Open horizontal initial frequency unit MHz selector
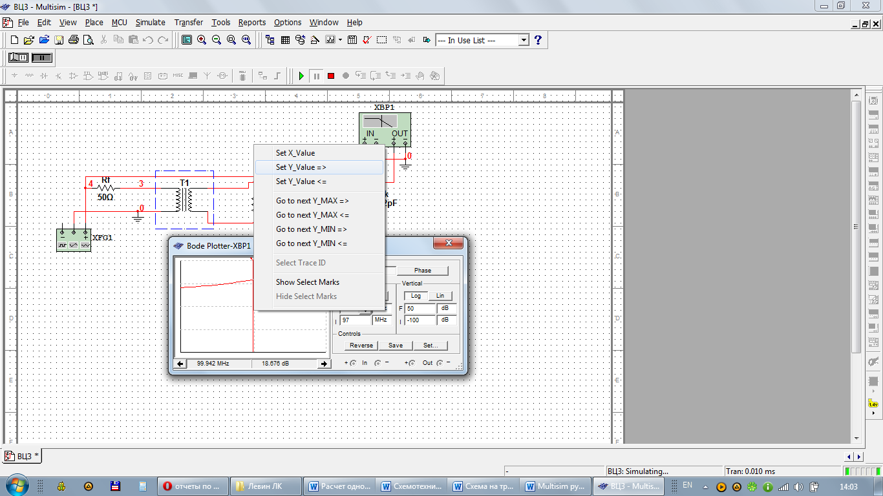The image size is (883, 496). click(382, 320)
